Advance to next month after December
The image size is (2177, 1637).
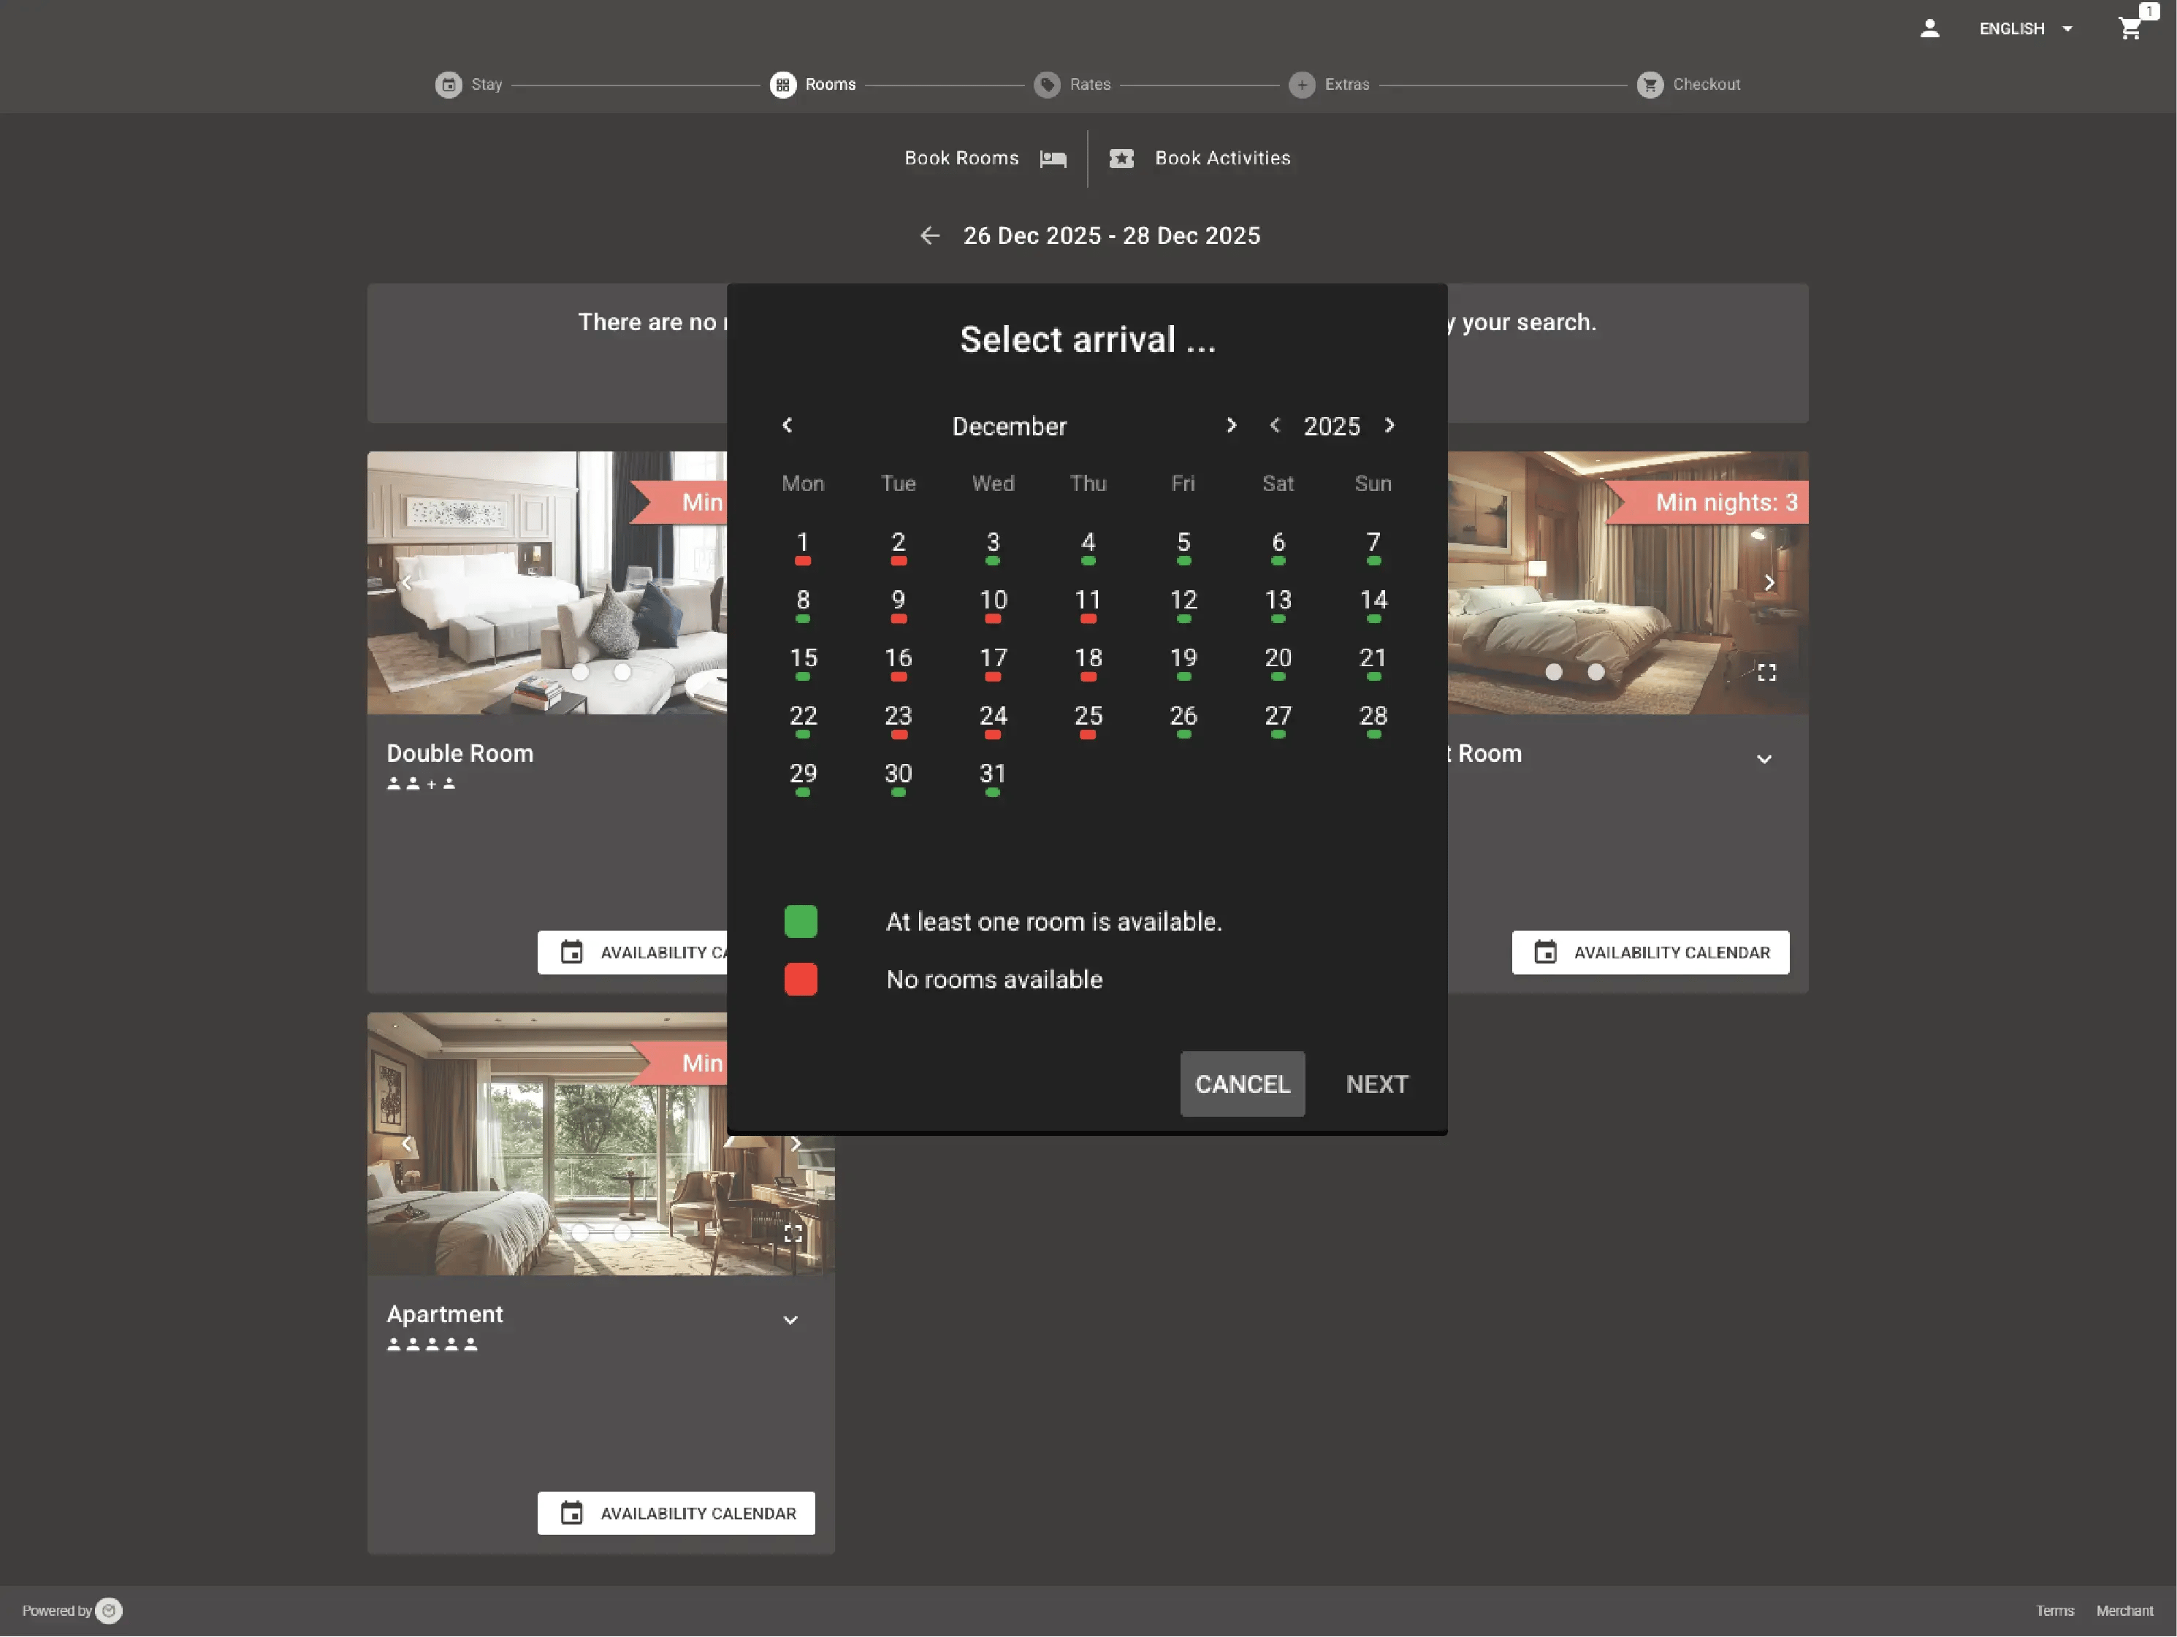pos(1230,425)
